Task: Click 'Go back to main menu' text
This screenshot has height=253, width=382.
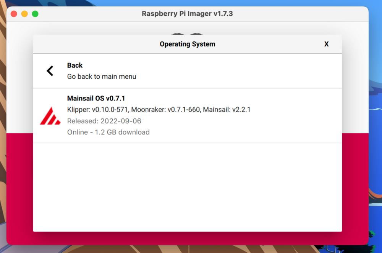Action: 102,76
